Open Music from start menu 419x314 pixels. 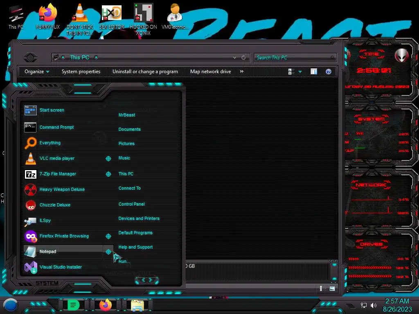[x=124, y=158]
